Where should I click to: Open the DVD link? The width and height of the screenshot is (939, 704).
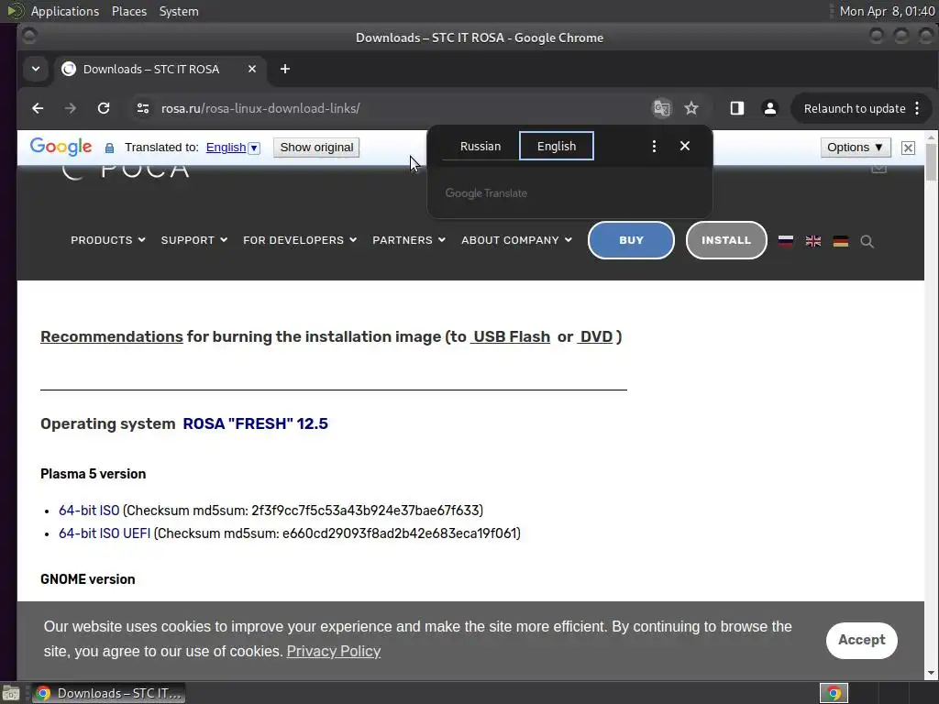(x=595, y=336)
